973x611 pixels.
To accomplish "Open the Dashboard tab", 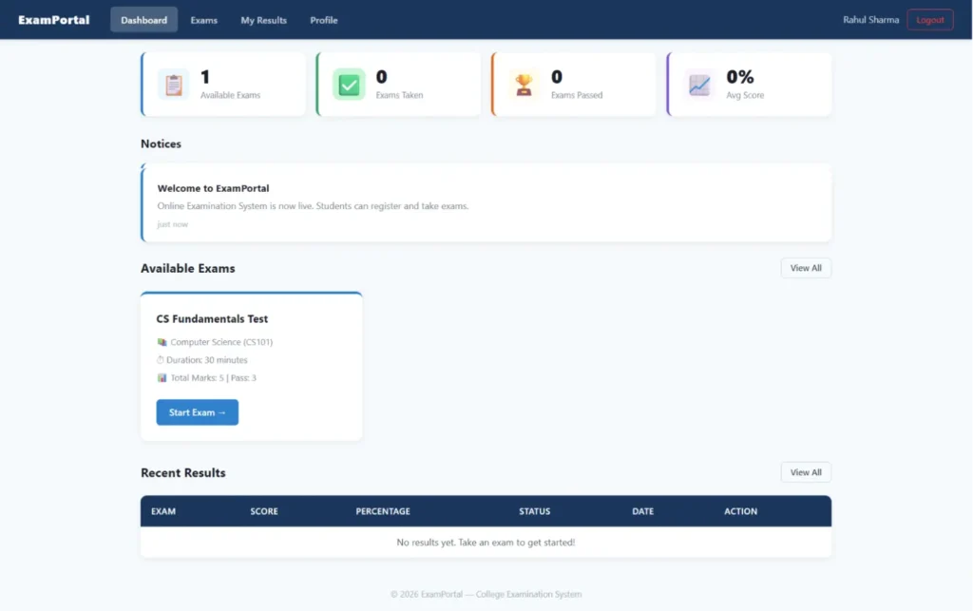I will pyautogui.click(x=143, y=20).
